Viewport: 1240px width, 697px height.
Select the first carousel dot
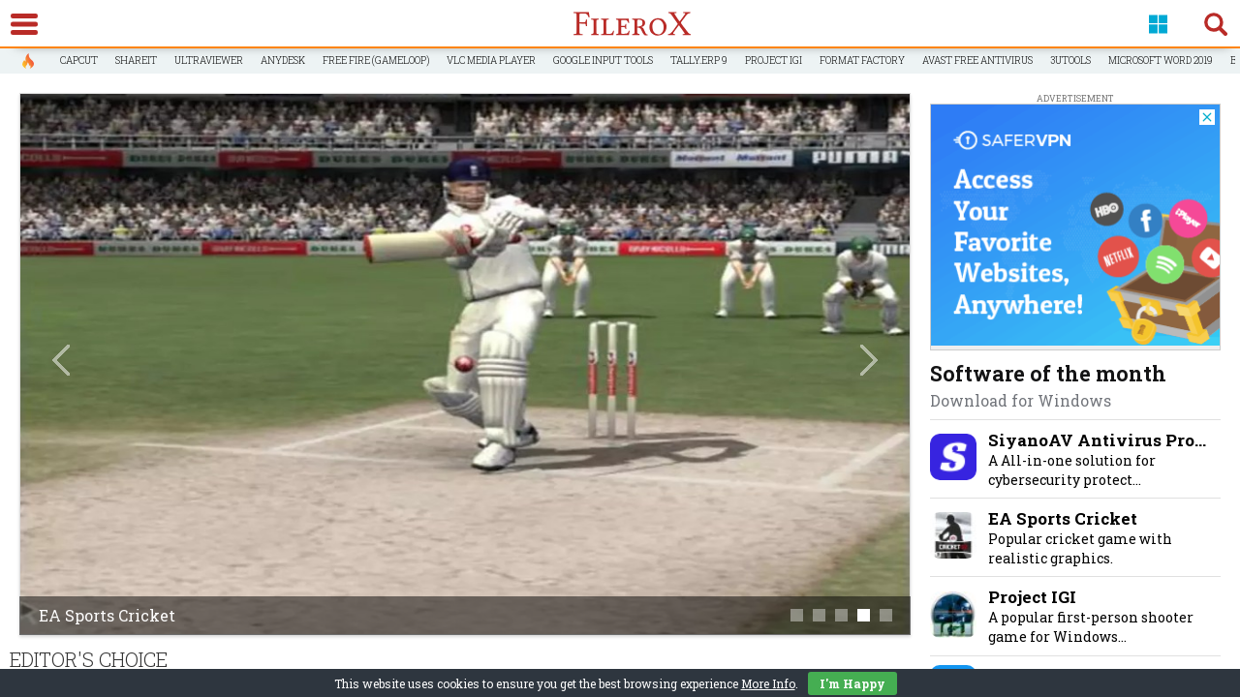796,615
